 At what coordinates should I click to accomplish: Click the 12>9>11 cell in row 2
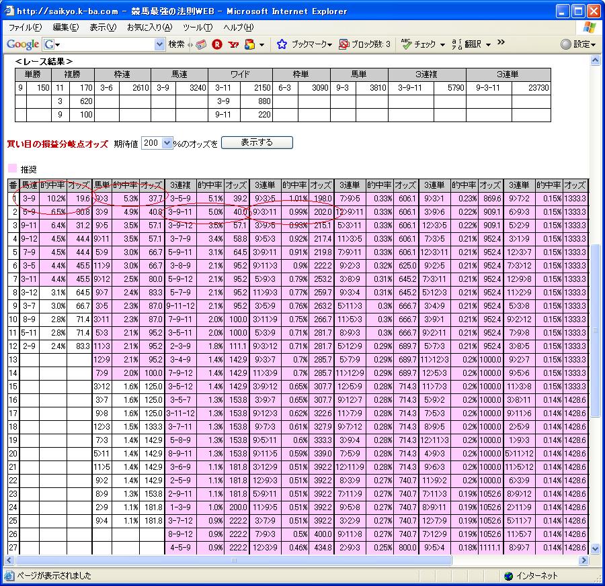[350, 212]
